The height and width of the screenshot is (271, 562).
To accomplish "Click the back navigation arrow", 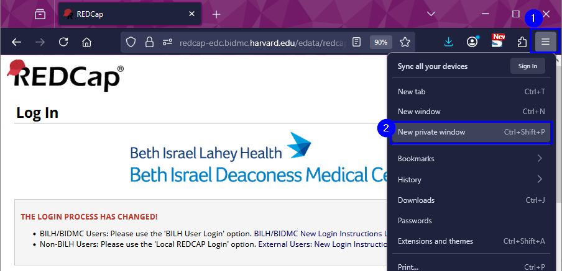I will [17, 42].
